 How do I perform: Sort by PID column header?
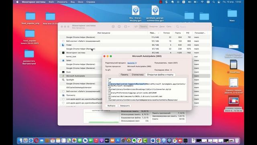pos(188,33)
